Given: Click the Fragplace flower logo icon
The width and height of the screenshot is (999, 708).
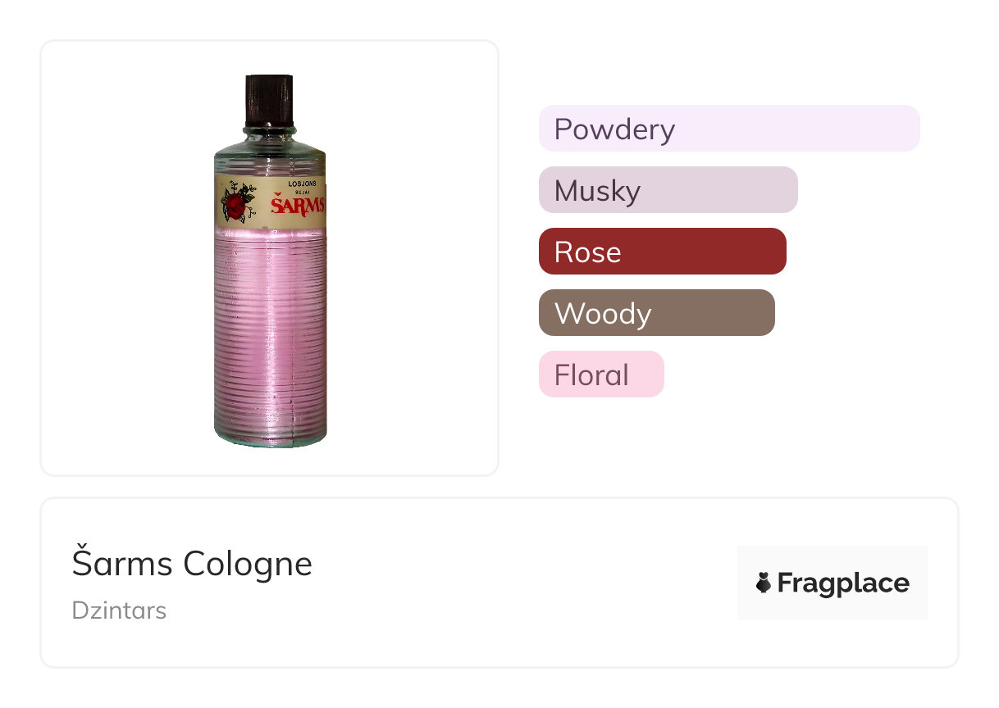Looking at the screenshot, I should click(x=764, y=583).
